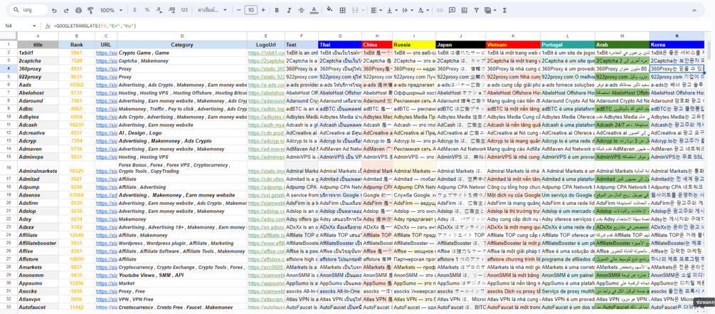Open the adbtc.top LogoUrl link
Viewport: 715px width, 314px height.
pyautogui.click(x=266, y=109)
